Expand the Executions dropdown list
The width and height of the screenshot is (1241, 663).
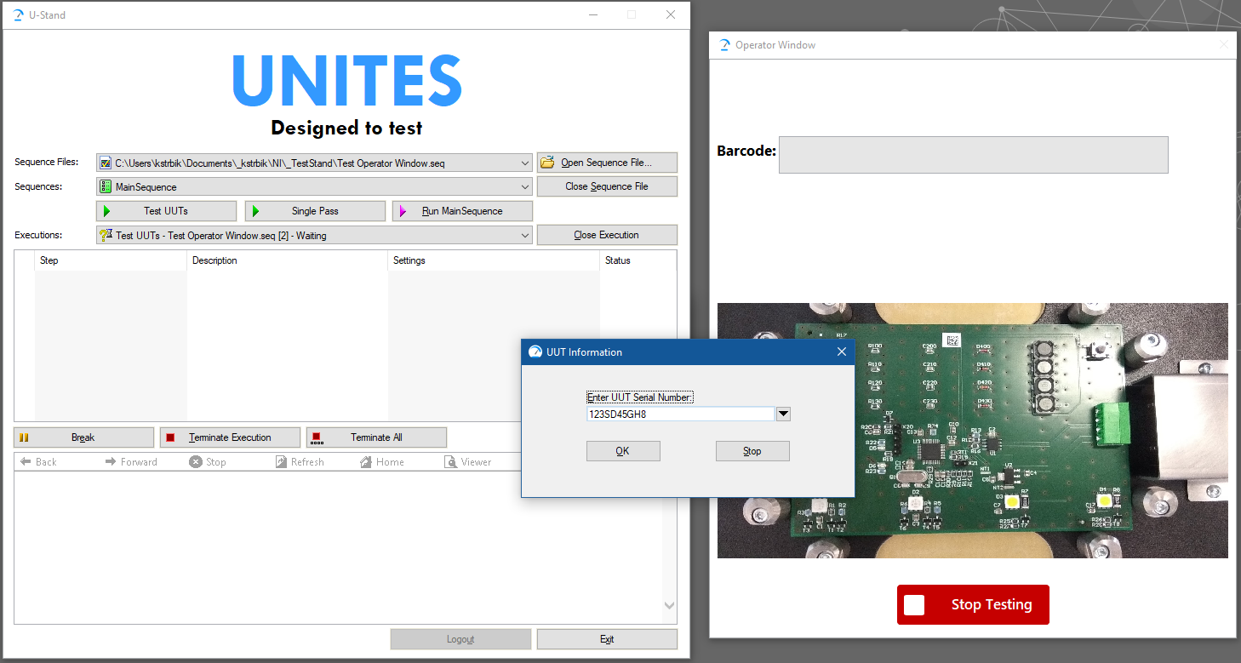[524, 234]
